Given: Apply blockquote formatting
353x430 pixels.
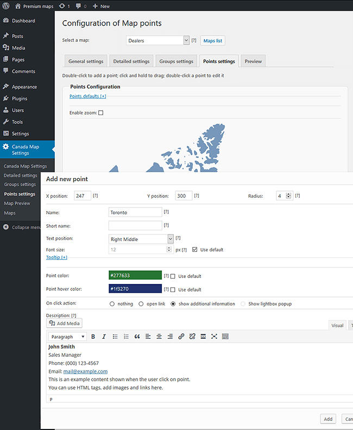Looking at the screenshot, I should [x=137, y=337].
